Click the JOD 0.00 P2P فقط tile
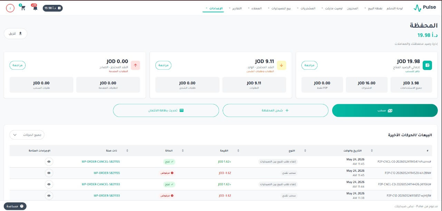This screenshot has width=442, height=211. pyautogui.click(x=322, y=85)
